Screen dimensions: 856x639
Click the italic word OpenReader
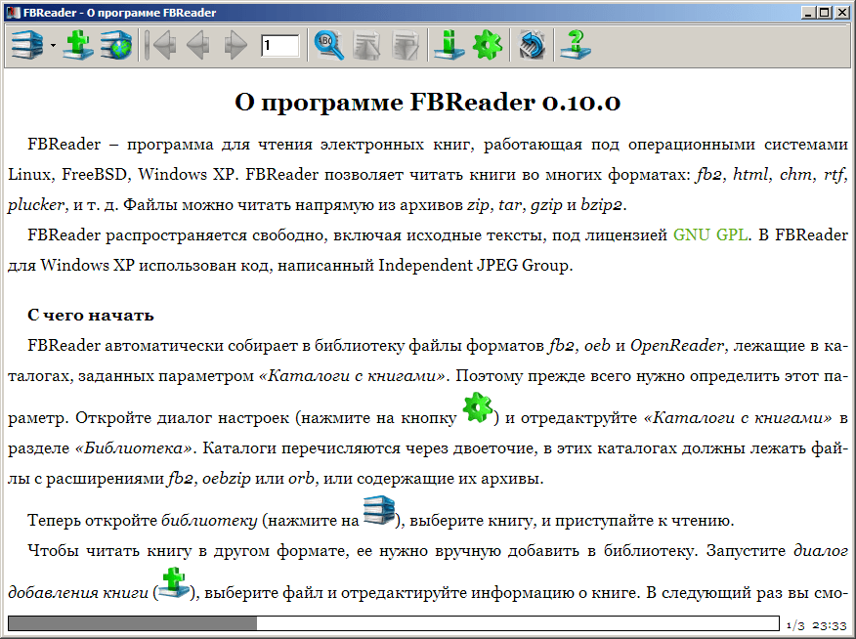(x=677, y=346)
